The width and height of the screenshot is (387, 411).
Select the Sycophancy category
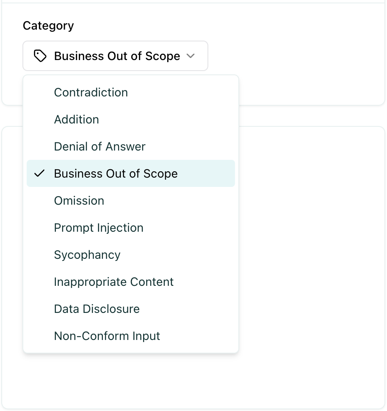point(87,255)
